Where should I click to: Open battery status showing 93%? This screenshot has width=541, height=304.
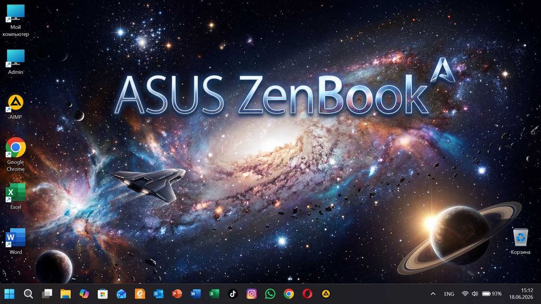click(492, 294)
